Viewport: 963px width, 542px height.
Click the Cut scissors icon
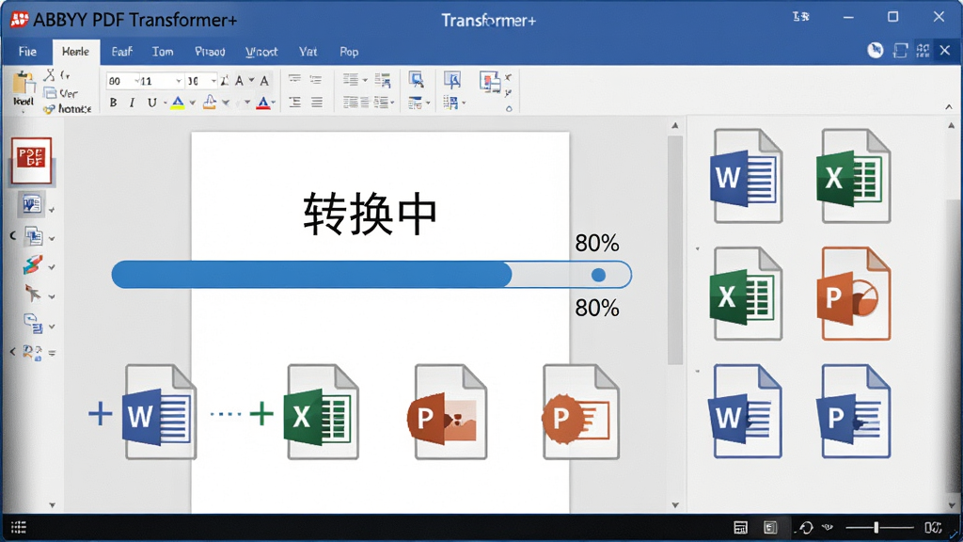click(x=50, y=75)
